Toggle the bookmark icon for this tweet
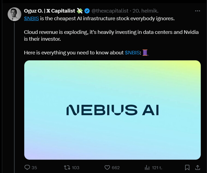Viewport: 207px width, 173px height. (187, 167)
